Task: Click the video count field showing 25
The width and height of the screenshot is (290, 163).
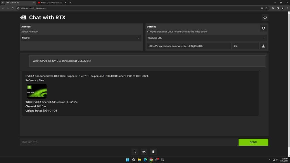Action: coord(246,46)
